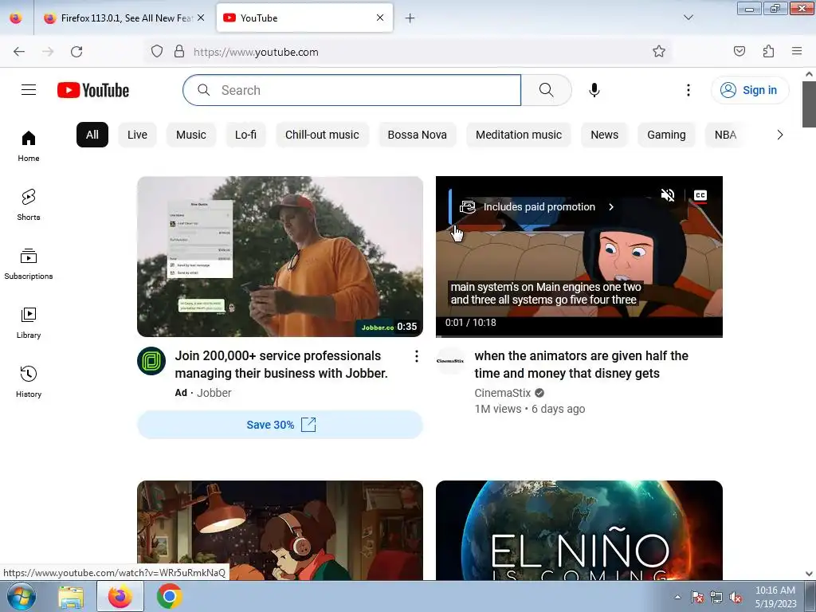Focus the YouTube search field
This screenshot has height=612, width=816.
click(x=351, y=90)
